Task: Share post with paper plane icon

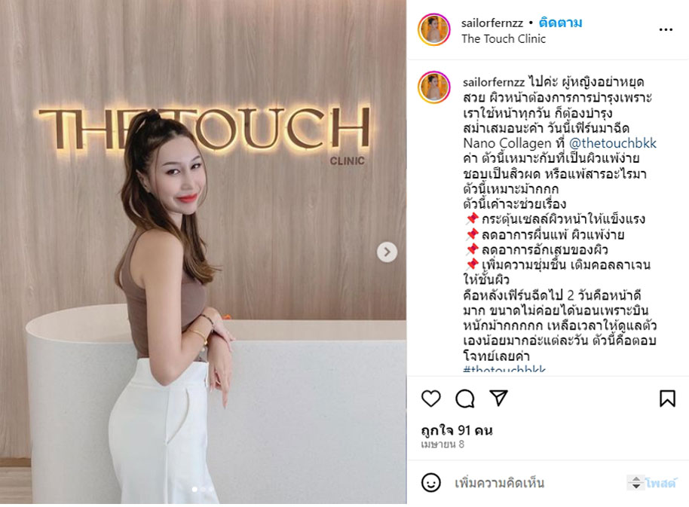Action: click(499, 398)
